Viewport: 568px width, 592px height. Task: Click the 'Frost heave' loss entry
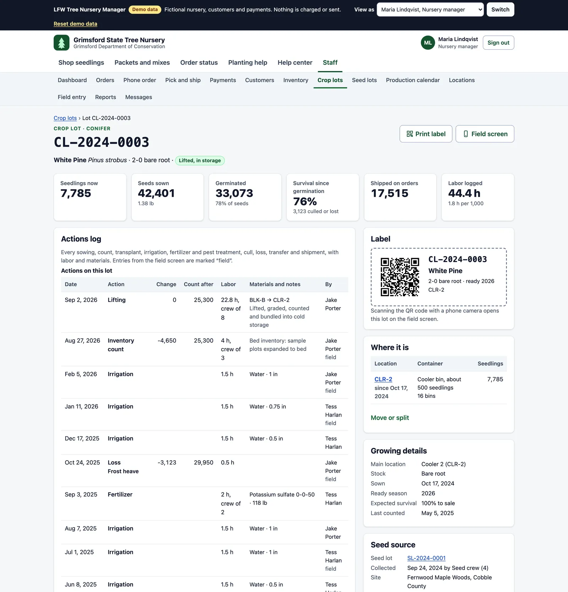click(x=123, y=471)
